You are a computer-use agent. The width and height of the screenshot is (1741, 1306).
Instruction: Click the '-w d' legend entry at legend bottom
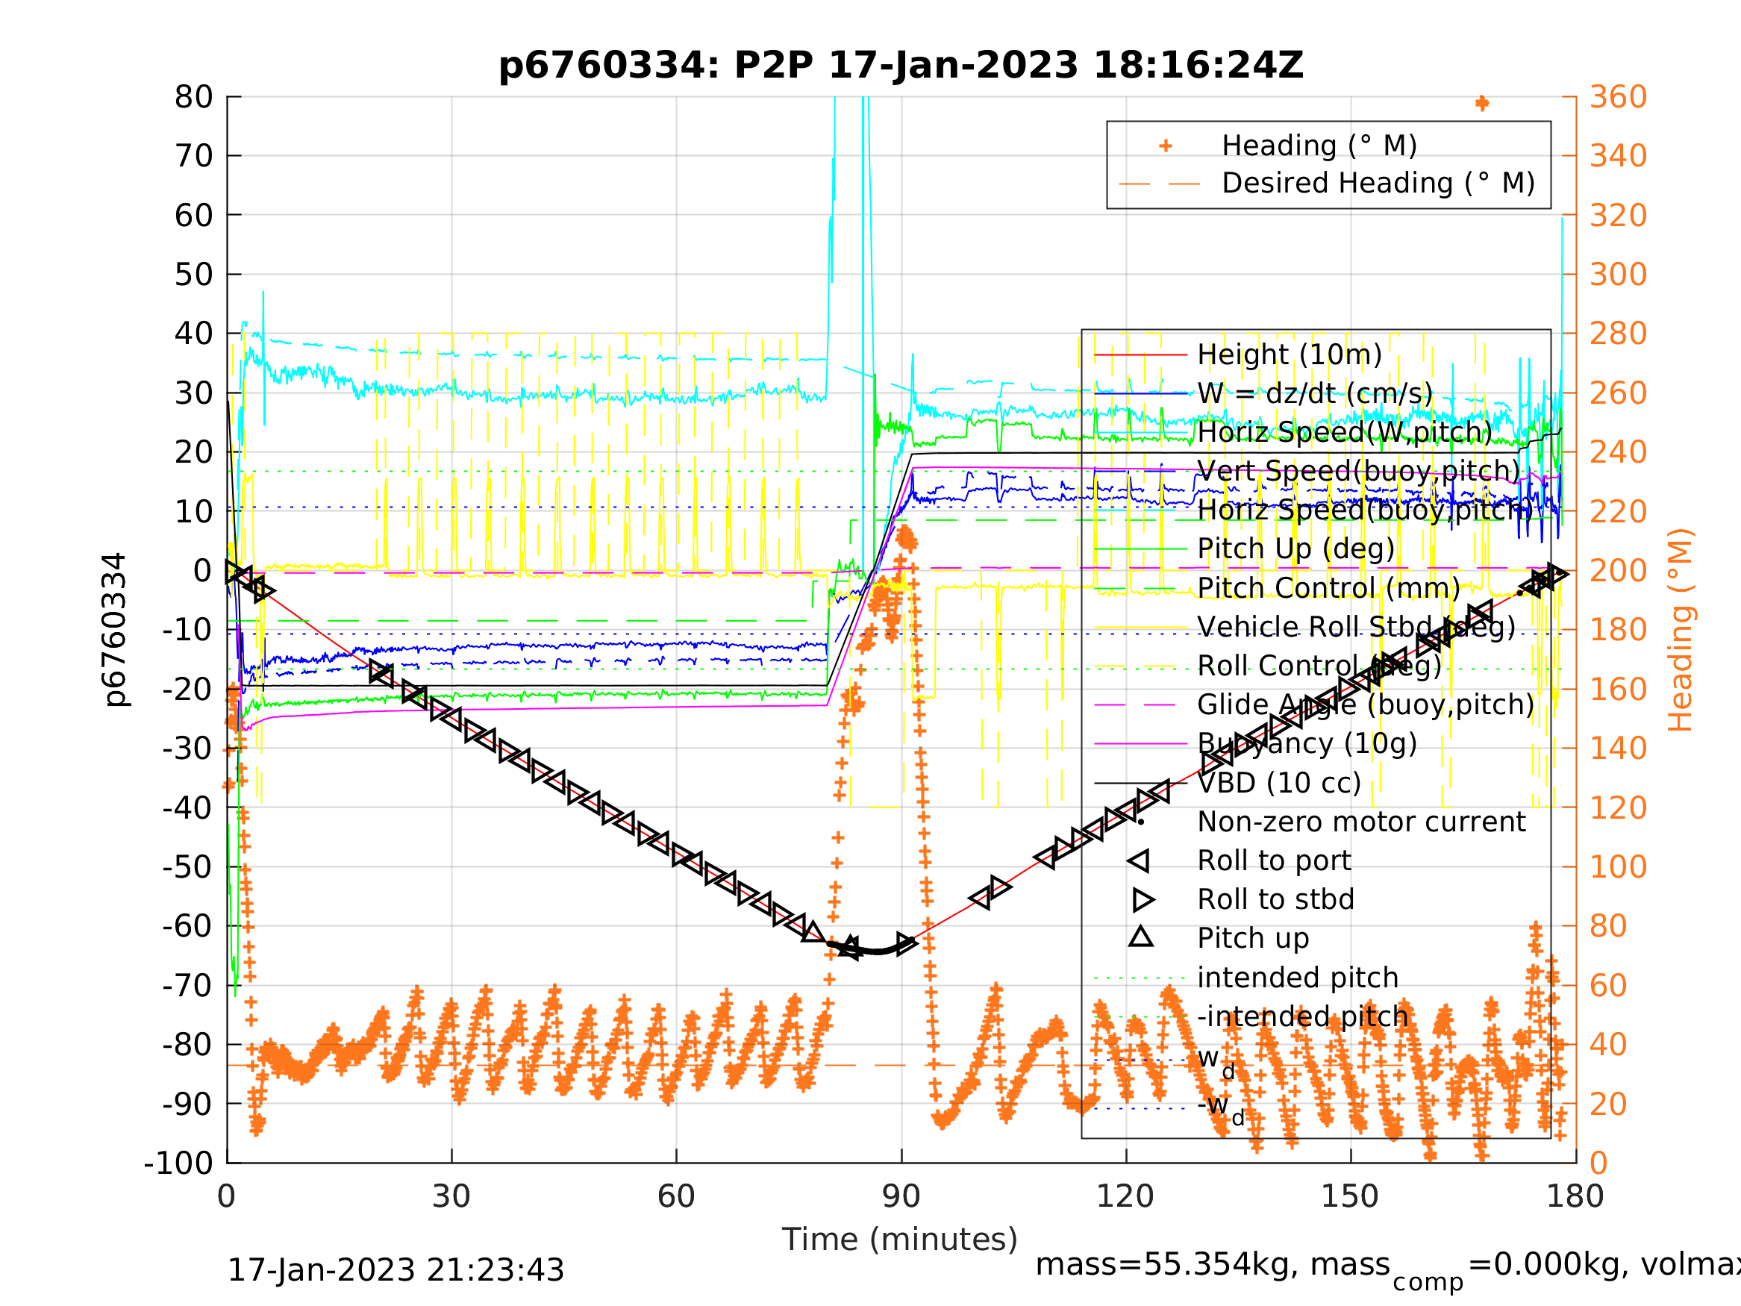coord(1221,1108)
